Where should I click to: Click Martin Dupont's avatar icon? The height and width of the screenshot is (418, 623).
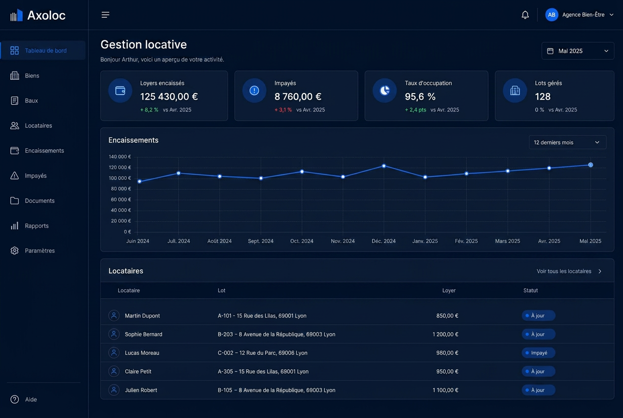114,315
